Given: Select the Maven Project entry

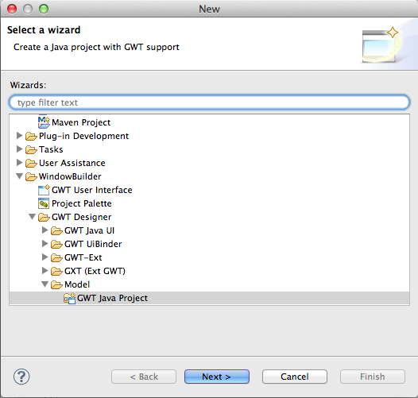Looking at the screenshot, I should (x=81, y=122).
